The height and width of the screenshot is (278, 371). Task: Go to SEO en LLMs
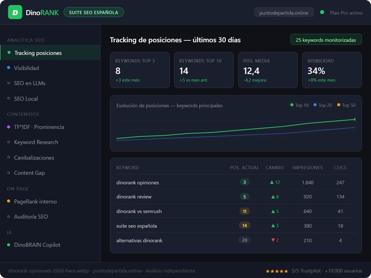click(x=50, y=83)
